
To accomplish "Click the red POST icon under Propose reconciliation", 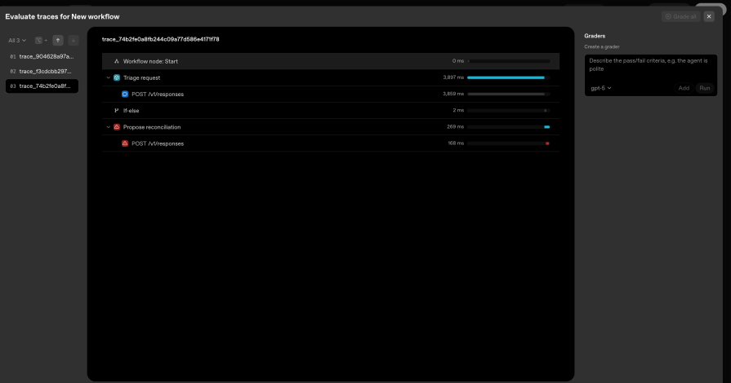I will tap(125, 143).
